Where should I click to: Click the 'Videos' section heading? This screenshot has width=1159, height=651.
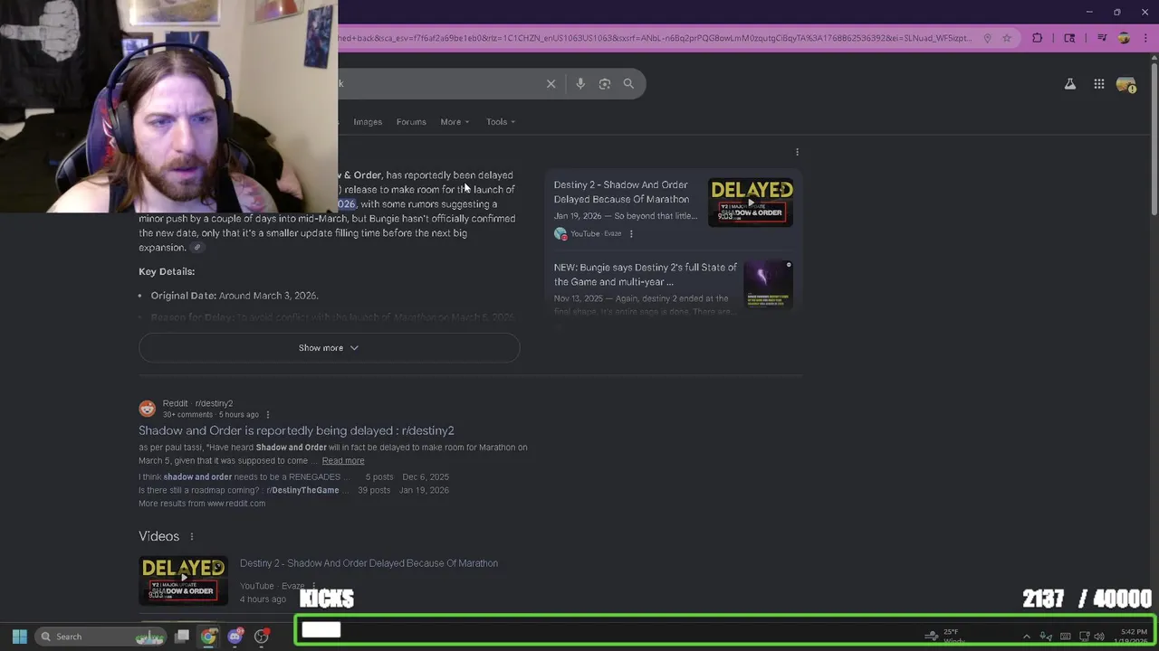(x=158, y=536)
